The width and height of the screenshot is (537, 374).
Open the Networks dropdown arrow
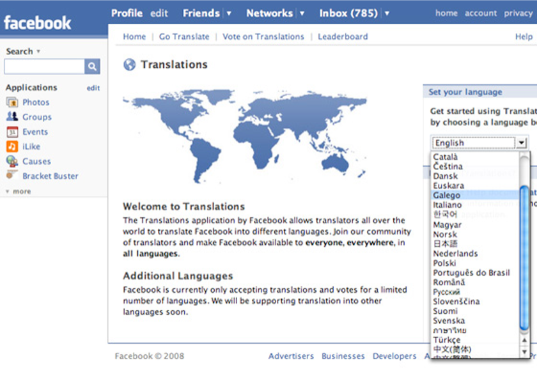[x=302, y=13]
